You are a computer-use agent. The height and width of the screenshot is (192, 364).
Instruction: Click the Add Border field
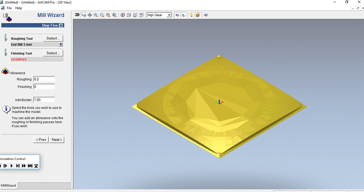44,99
